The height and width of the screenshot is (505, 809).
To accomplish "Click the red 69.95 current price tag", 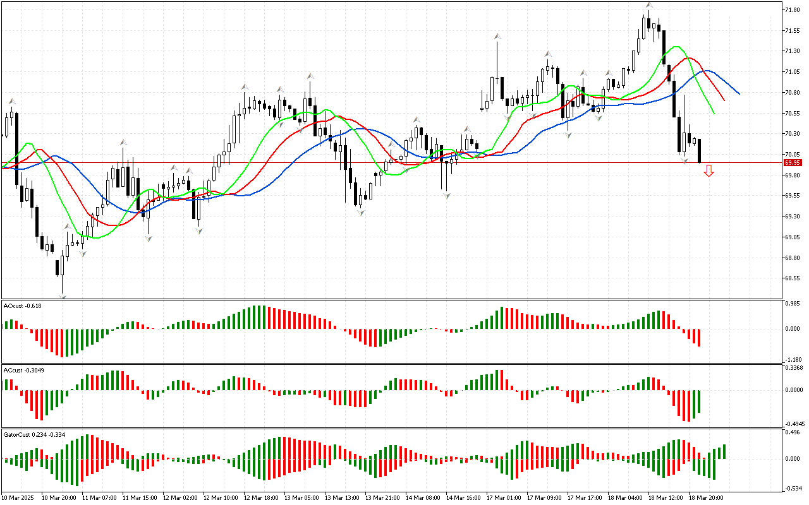I will point(793,162).
